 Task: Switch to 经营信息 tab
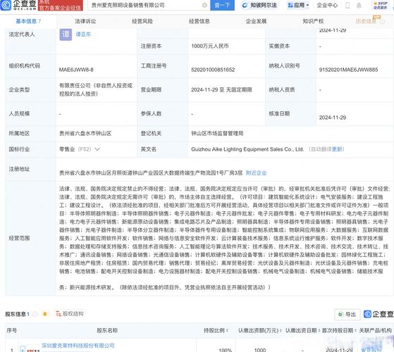(x=199, y=21)
